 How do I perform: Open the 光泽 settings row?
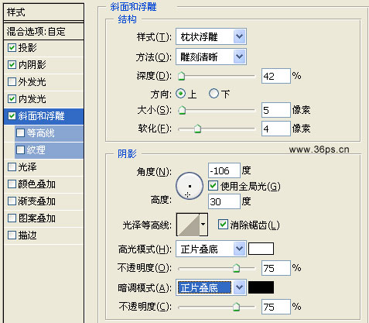pos(44,167)
